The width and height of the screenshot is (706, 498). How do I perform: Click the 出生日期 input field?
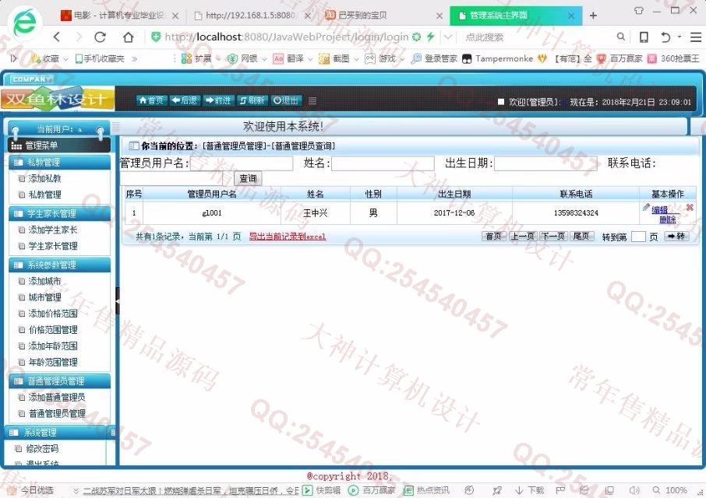coord(545,163)
